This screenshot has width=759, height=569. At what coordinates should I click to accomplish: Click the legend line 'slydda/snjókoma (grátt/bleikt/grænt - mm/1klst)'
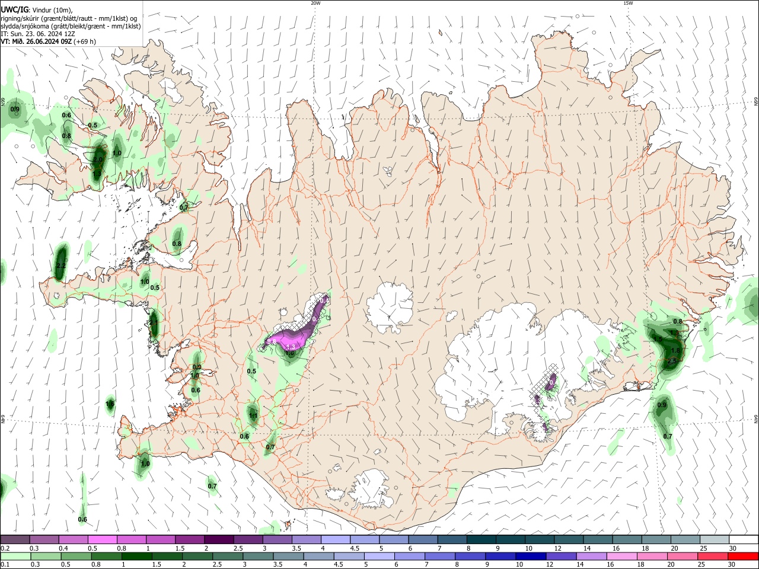pos(71,26)
